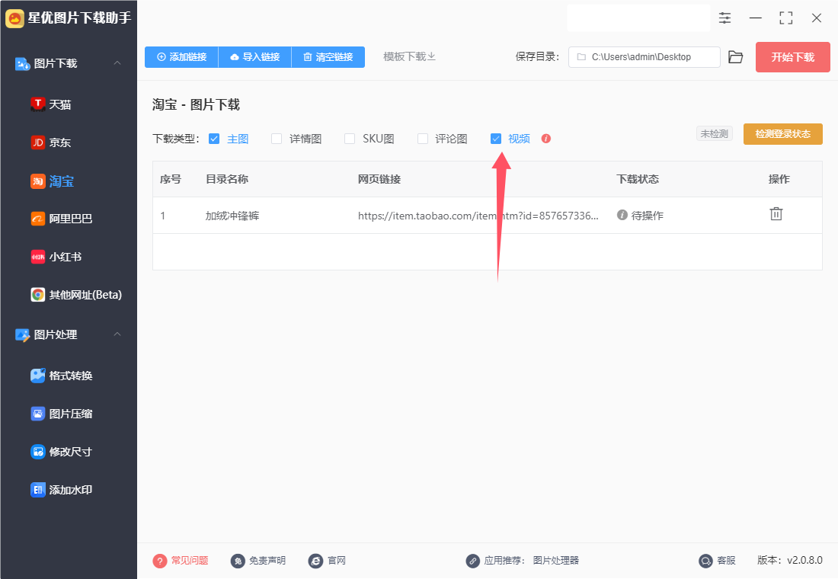Open the 图片处理器 recommended app link
The width and height of the screenshot is (838, 579).
556,560
